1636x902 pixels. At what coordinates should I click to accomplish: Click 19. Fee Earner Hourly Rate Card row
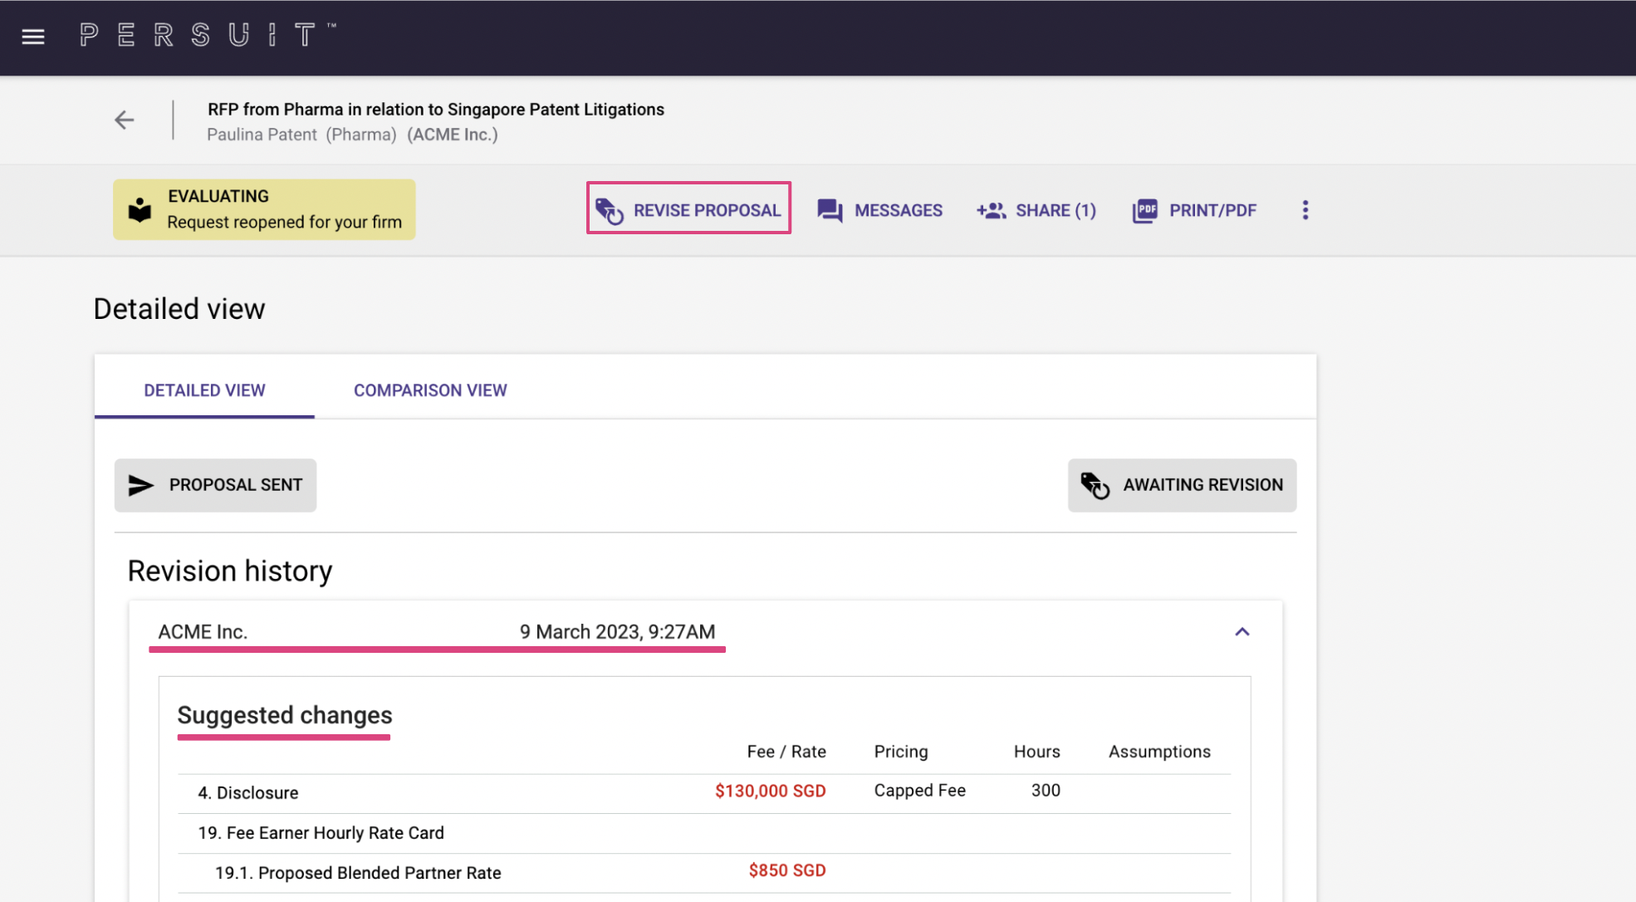(704, 833)
